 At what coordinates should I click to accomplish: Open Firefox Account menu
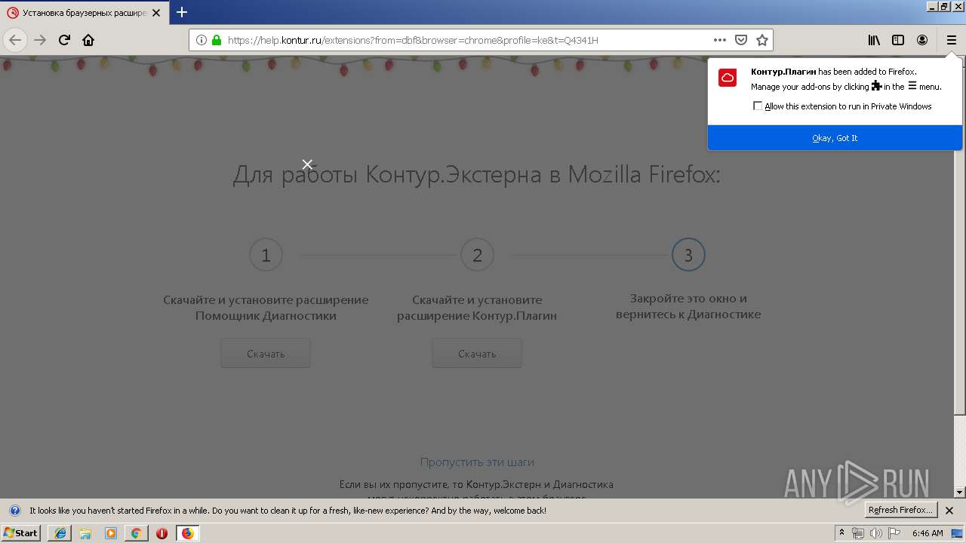922,40
